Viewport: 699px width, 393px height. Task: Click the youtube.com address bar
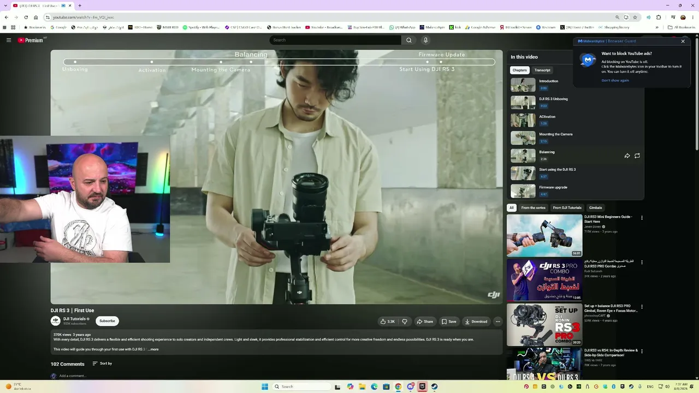click(328, 17)
